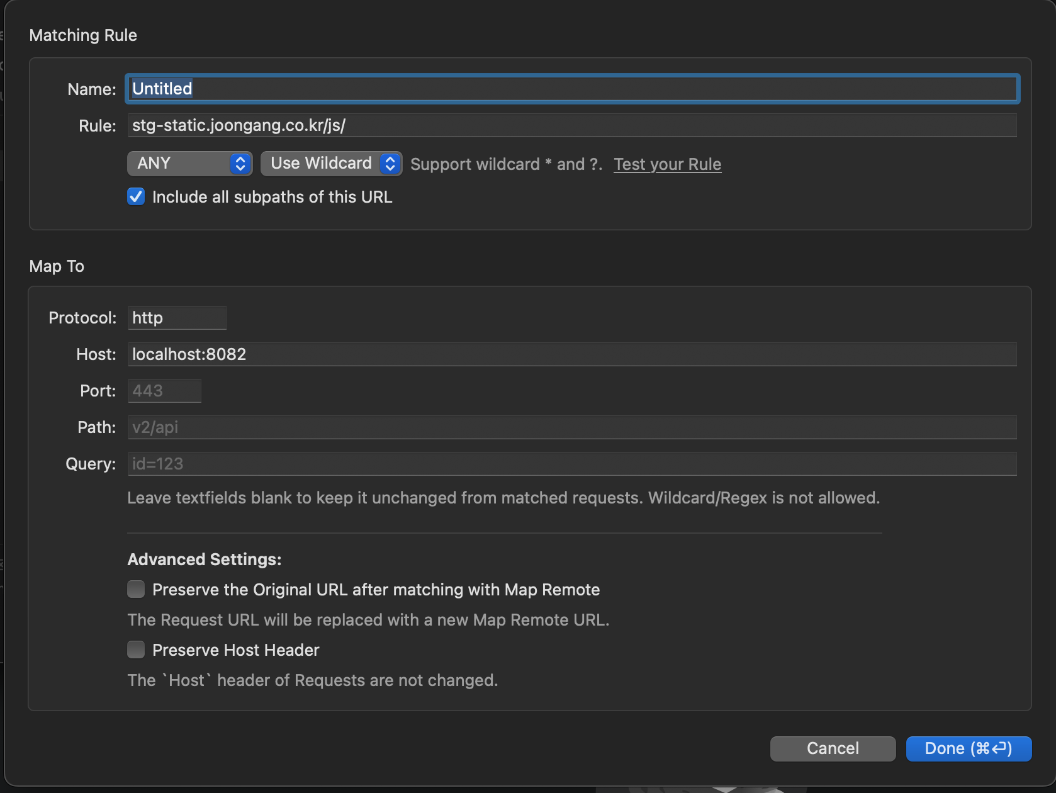Click the blue Done button
Image resolution: width=1056 pixels, height=793 pixels.
[x=968, y=748]
